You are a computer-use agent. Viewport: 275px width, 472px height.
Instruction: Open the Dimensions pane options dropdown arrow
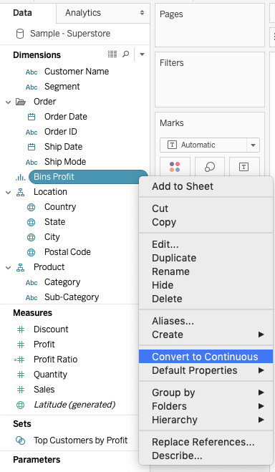point(142,54)
